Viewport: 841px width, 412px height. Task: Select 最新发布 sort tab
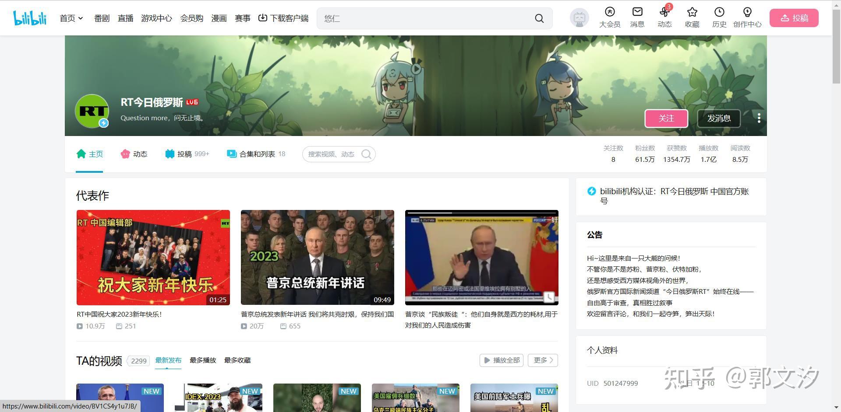(168, 360)
